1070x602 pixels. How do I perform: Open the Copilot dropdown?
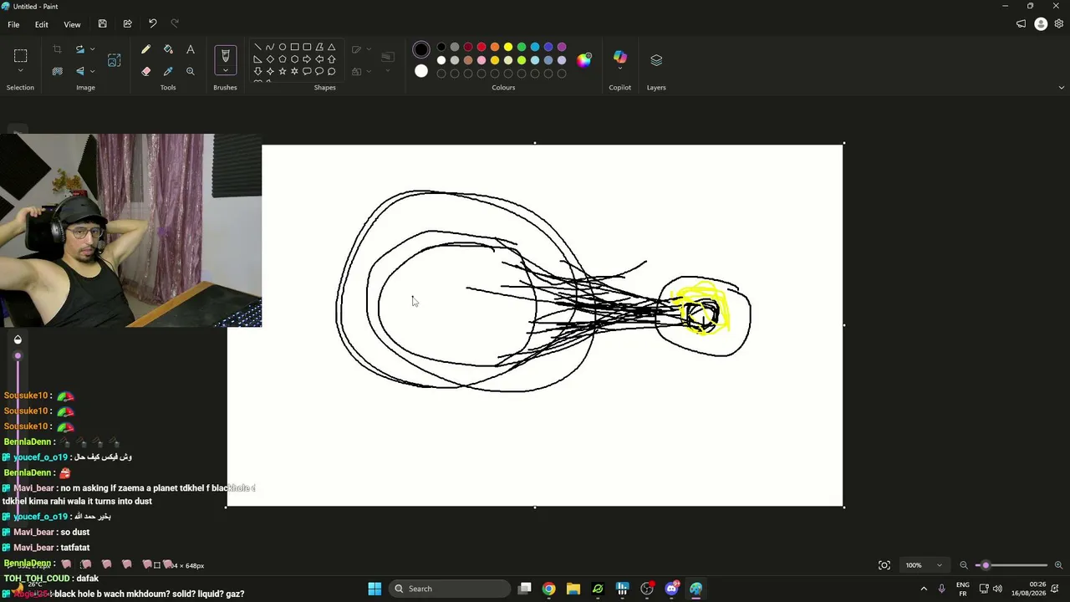620,69
